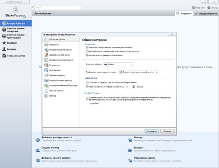Viewport: 219px width, 168px height.
Task: Select Internet accounts in left sidebar
Action: pos(16,30)
